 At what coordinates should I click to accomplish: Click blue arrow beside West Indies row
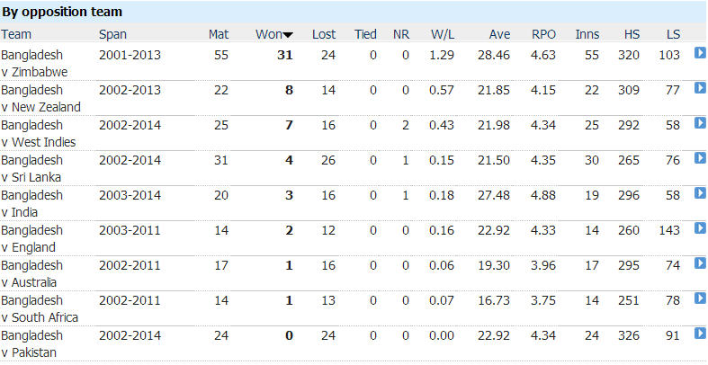click(700, 124)
